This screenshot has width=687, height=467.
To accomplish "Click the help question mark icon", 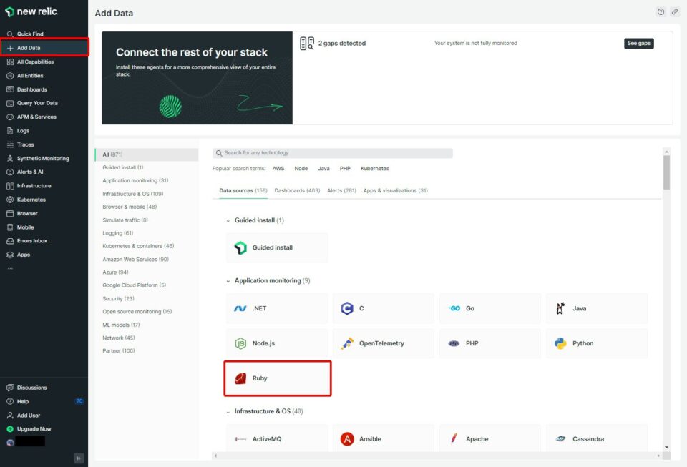I will click(661, 12).
